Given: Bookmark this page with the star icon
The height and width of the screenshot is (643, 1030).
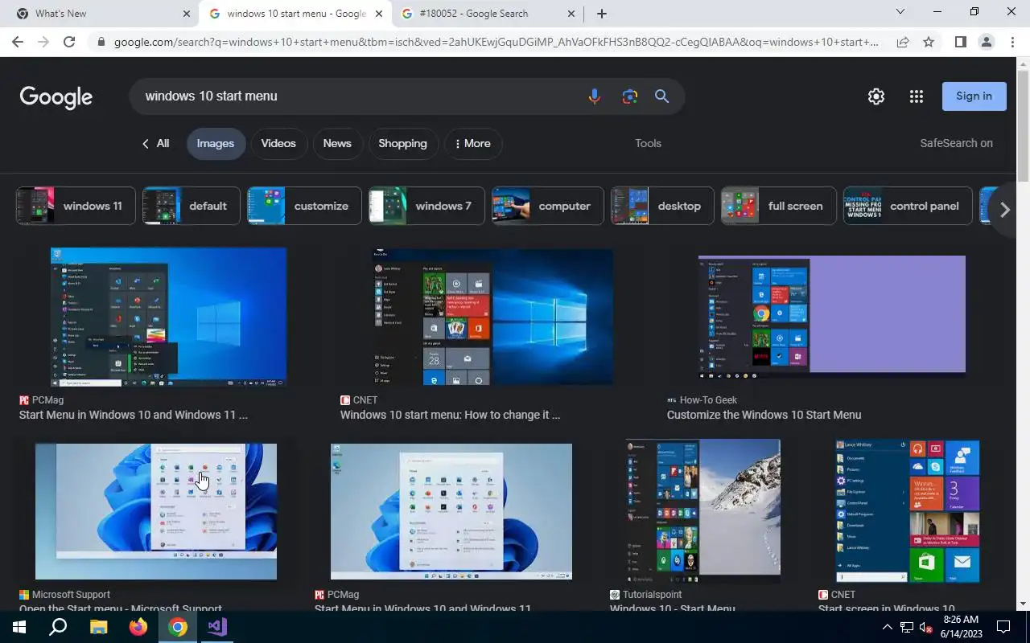Looking at the screenshot, I should 929,42.
